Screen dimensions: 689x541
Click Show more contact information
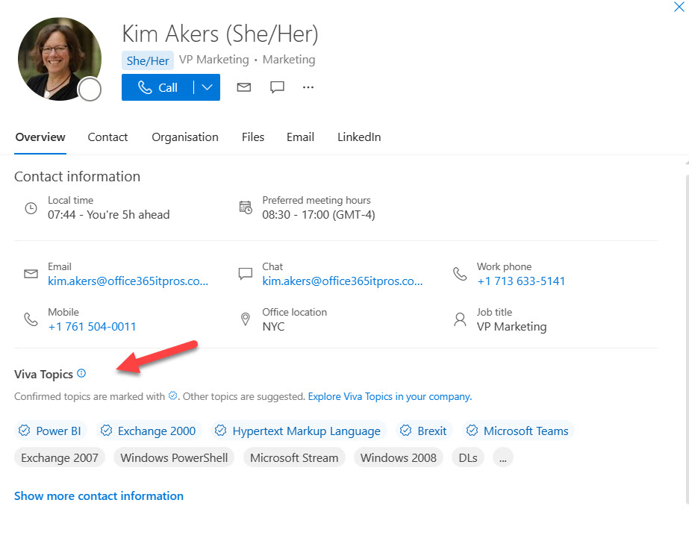[x=99, y=495]
